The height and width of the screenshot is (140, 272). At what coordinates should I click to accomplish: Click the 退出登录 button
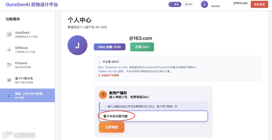click(259, 4)
